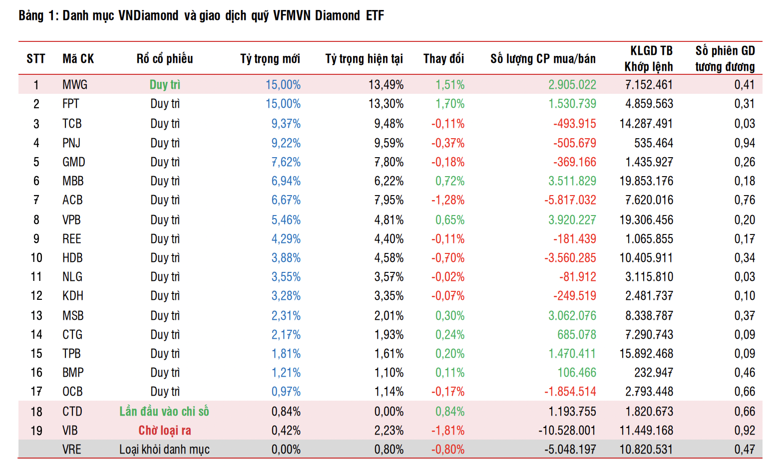Image resolution: width=781 pixels, height=467 pixels.
Task: Click the 0,92 session value for VIB
Action: point(745,431)
